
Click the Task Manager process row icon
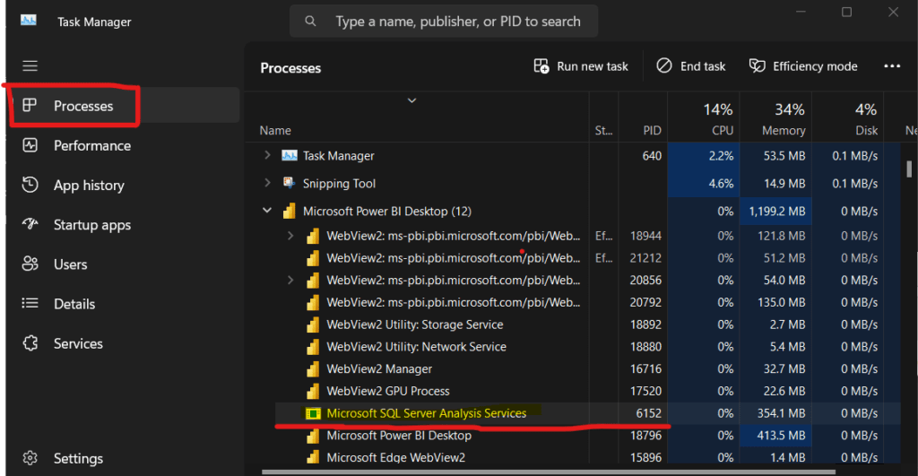coord(290,156)
